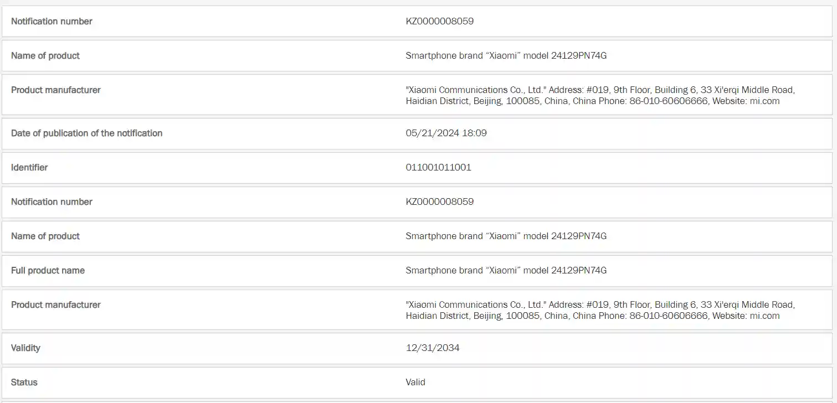Click the second Name of product label

click(x=45, y=236)
